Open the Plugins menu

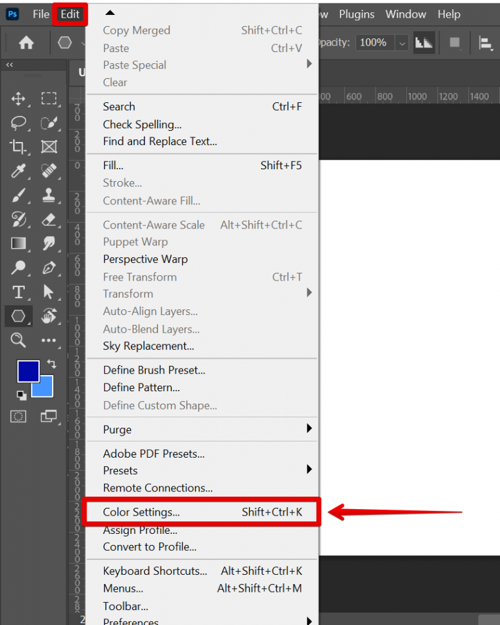(x=357, y=14)
